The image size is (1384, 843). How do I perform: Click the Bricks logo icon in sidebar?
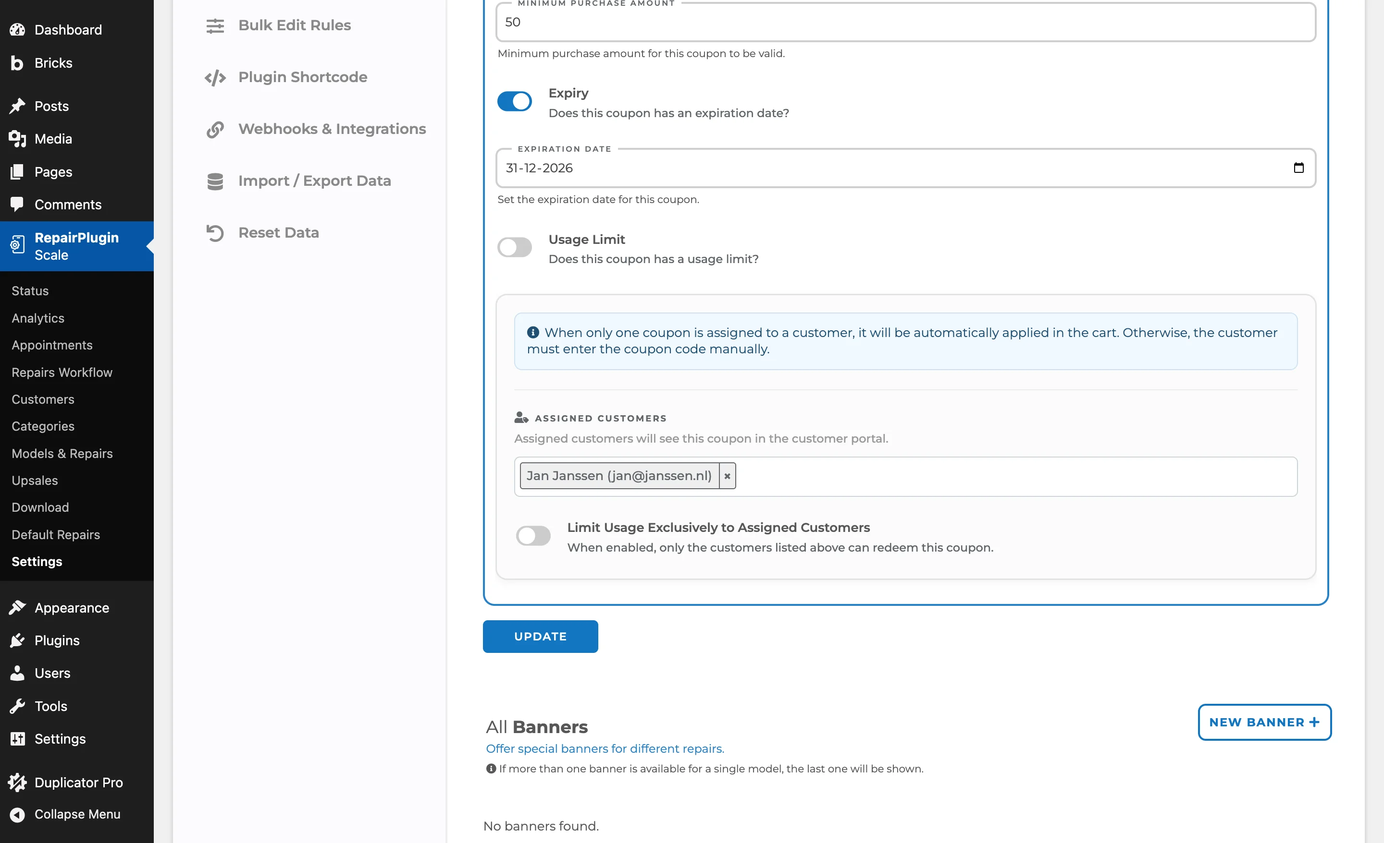[x=17, y=63]
